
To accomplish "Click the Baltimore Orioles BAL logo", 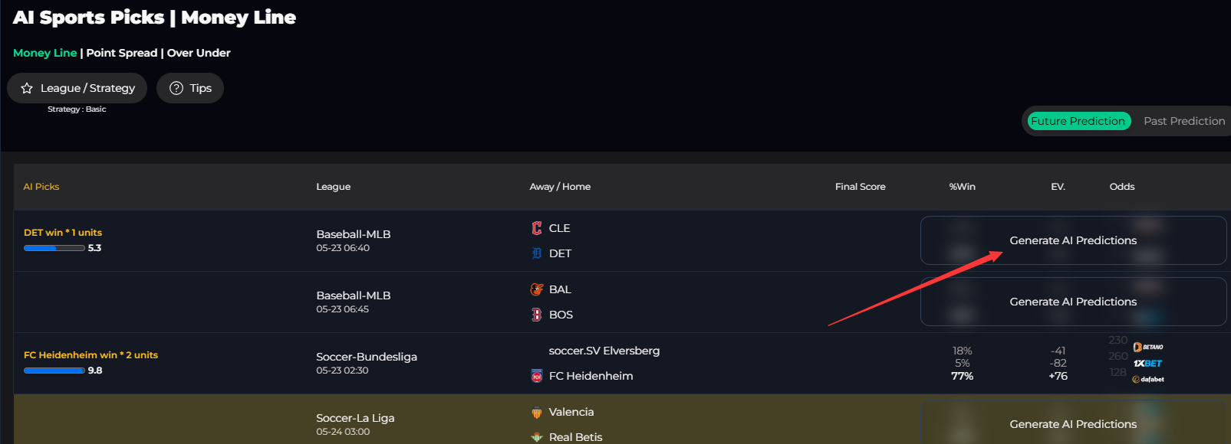I will [x=537, y=289].
